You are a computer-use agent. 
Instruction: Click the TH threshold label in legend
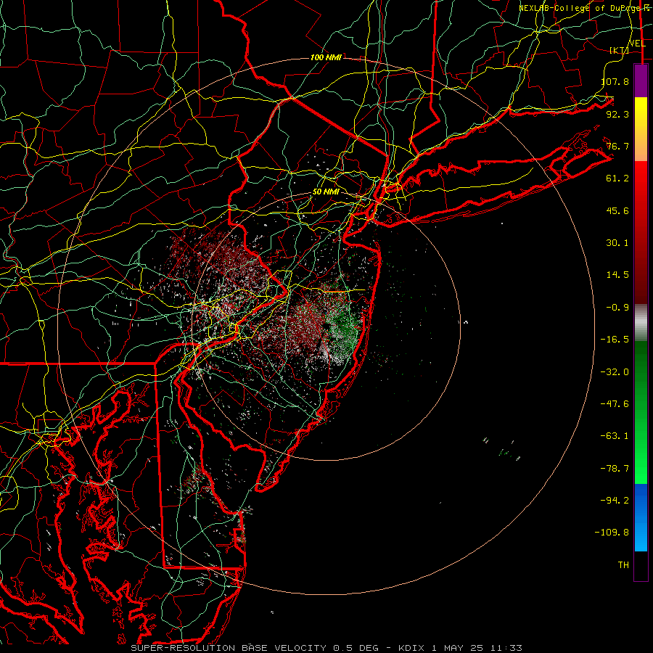[x=623, y=565]
